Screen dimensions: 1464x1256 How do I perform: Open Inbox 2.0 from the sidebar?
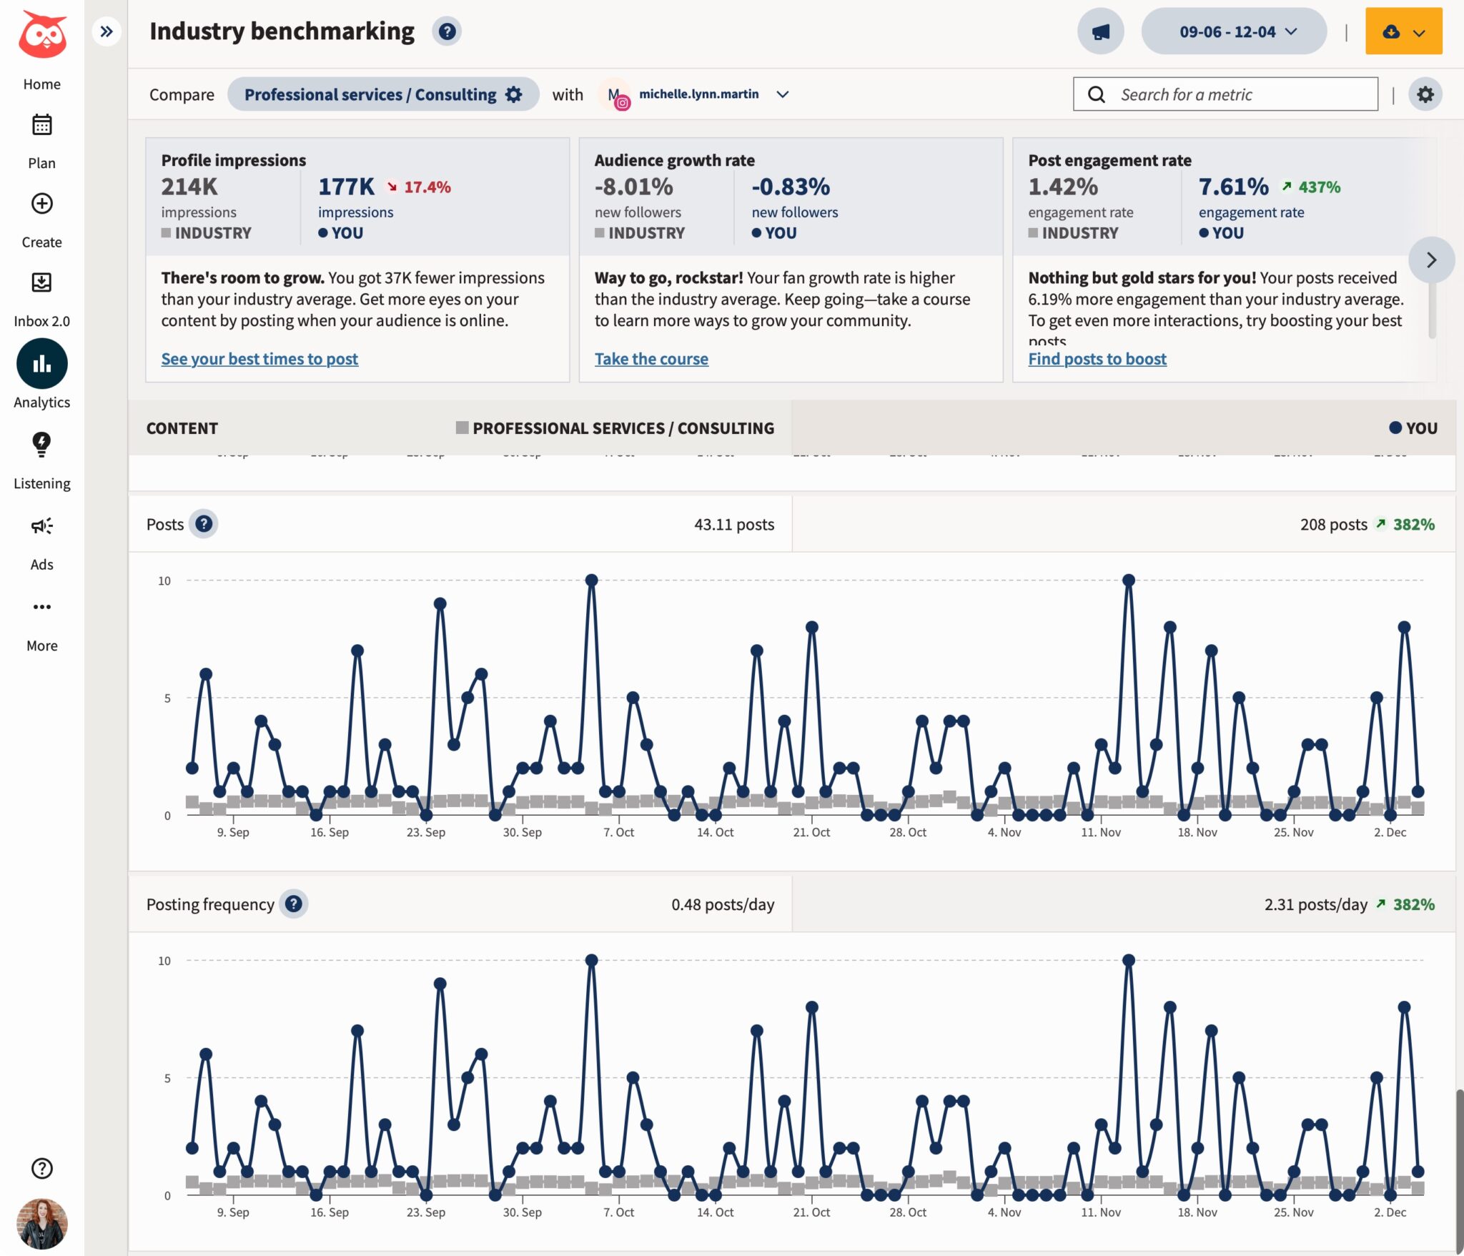click(41, 283)
